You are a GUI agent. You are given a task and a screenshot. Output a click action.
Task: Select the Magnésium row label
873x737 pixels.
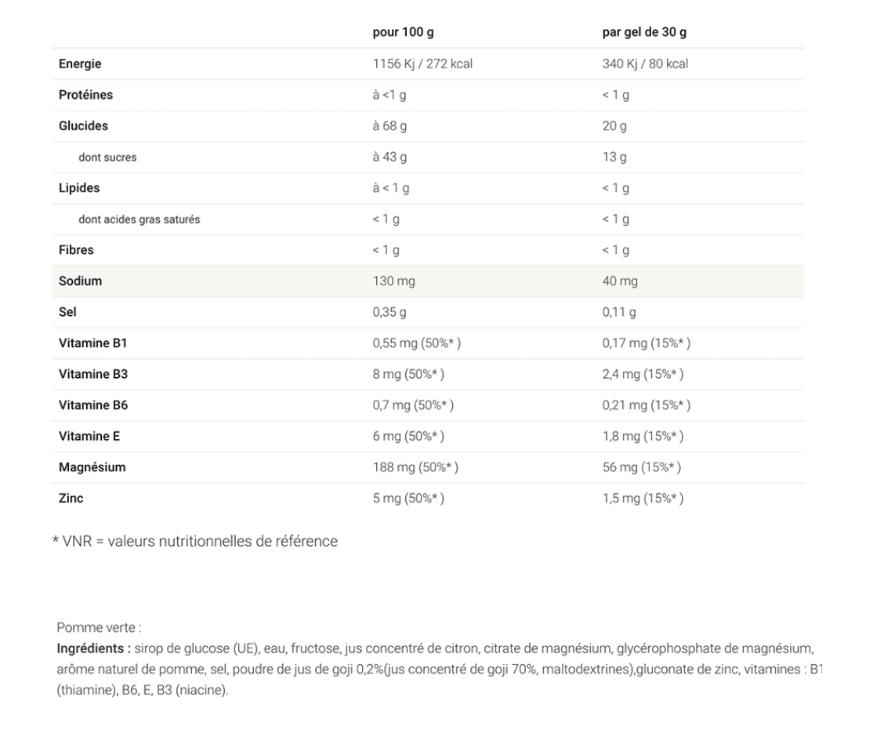pyautogui.click(x=92, y=467)
